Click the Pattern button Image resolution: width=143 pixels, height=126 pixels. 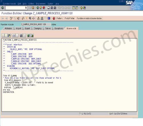coord(59,18)
